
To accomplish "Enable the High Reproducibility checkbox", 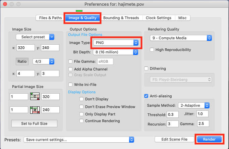I will [x=152, y=50].
